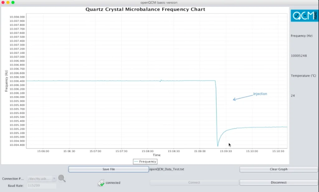The image size is (319, 192).
Task: Click the frequency readout 10005248
Action: (299, 55)
